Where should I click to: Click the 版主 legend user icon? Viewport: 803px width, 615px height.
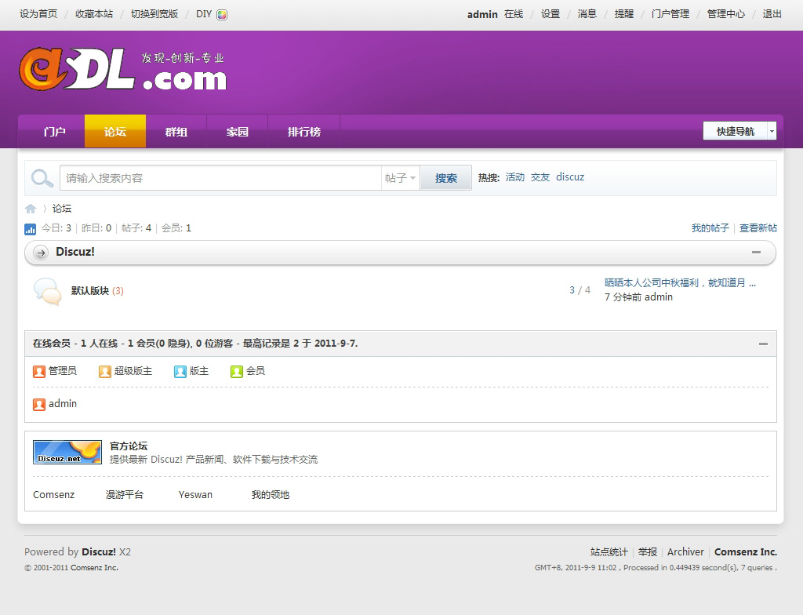[180, 372]
